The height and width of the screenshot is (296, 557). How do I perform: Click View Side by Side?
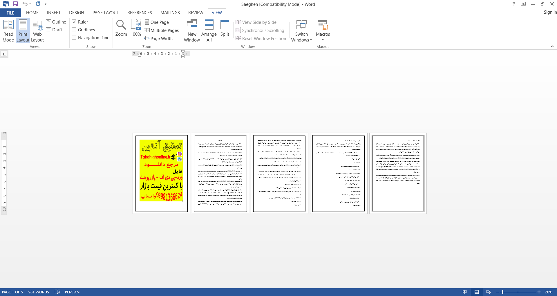click(256, 22)
